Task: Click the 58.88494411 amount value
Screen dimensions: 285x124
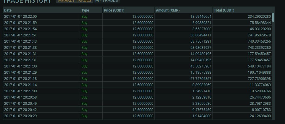Action: (x=201, y=35)
